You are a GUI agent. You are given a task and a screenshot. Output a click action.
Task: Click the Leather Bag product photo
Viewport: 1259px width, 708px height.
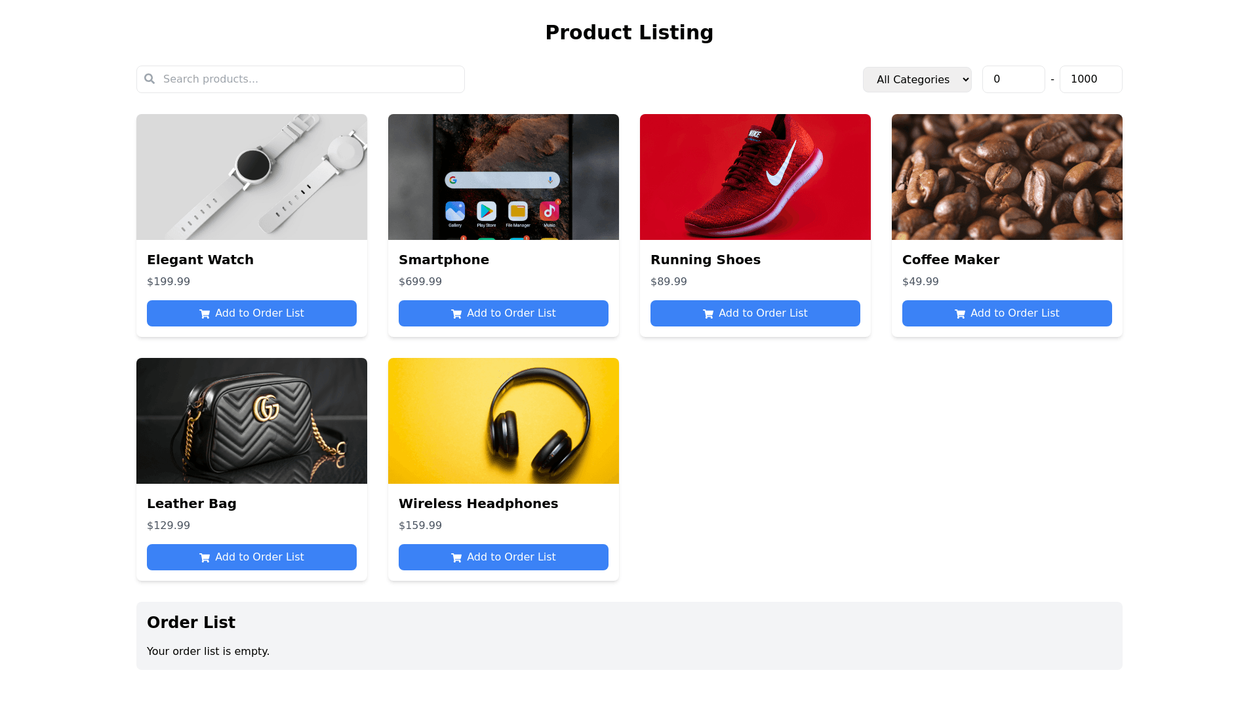point(252,421)
